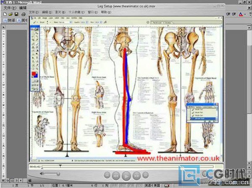Click the blue background color swatch
The width and height of the screenshot is (252, 188).
[37, 76]
